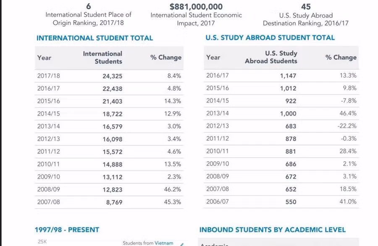This screenshot has height=246, width=378.
Task: Click the 1997/98 - Present heading
Action: click(x=68, y=230)
